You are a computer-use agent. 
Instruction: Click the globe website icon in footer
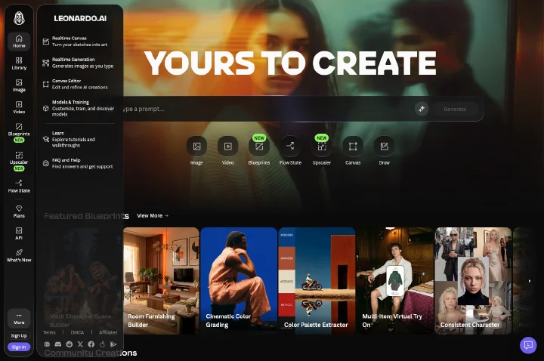click(47, 344)
